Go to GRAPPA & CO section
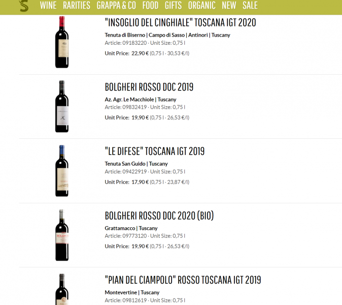Viewport: 342px width, 305px height. (x=116, y=6)
